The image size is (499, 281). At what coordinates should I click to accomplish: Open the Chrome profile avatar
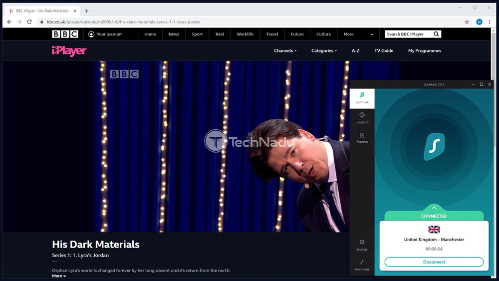479,22
